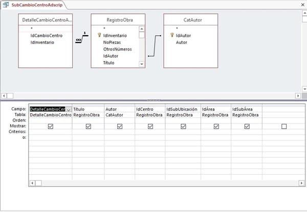Select asterisk in CatAutor table
Screen dimensions: 307x212
(177, 29)
